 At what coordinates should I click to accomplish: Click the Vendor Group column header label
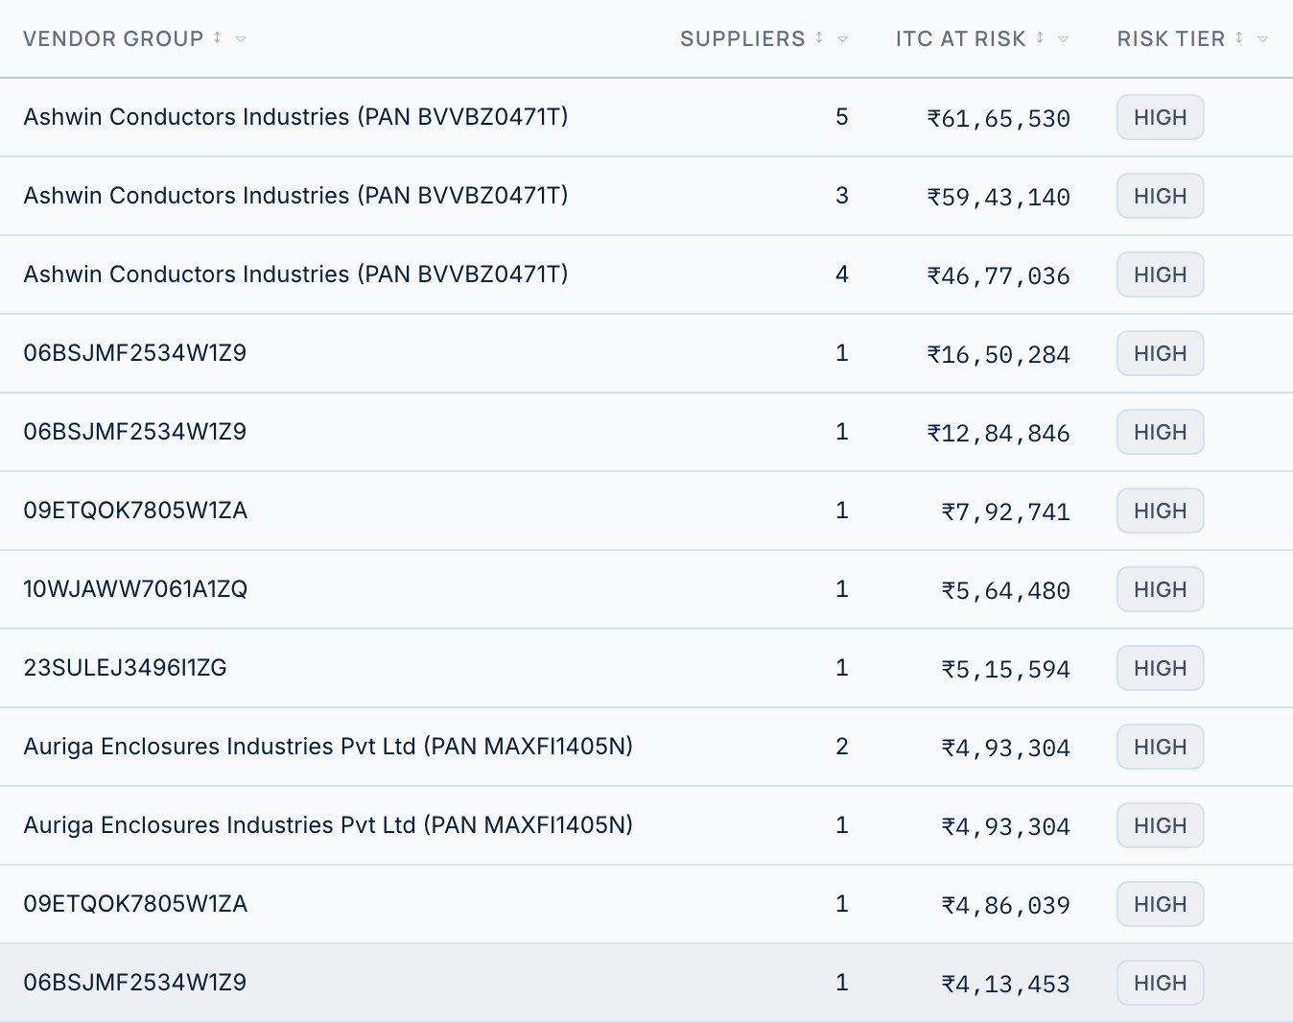[x=113, y=38]
